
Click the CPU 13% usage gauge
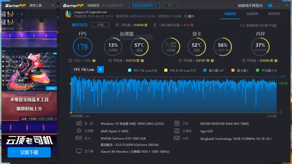coord(113,47)
